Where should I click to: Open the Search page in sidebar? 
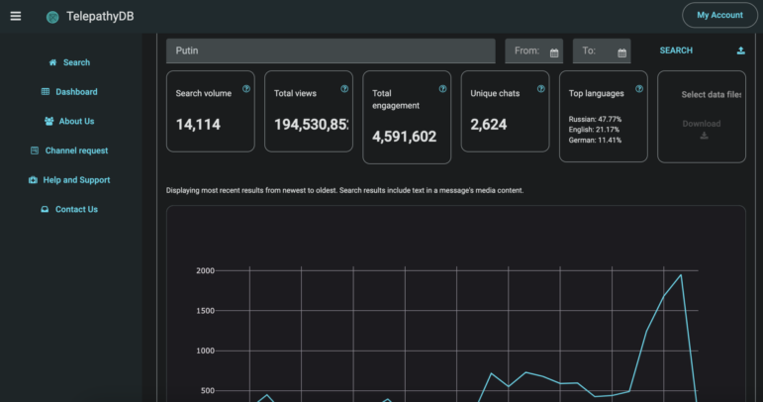[x=69, y=62]
